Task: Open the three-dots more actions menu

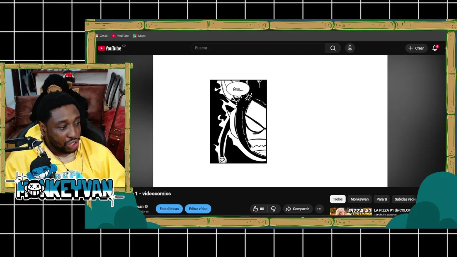Action: 319,209
